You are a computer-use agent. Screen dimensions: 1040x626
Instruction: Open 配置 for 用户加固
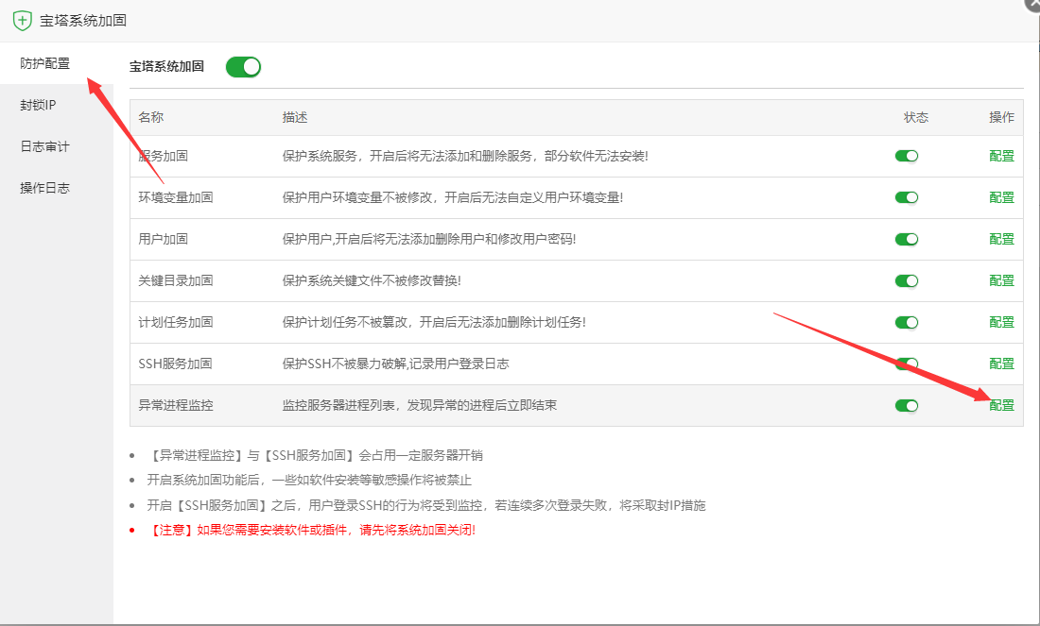(1001, 239)
